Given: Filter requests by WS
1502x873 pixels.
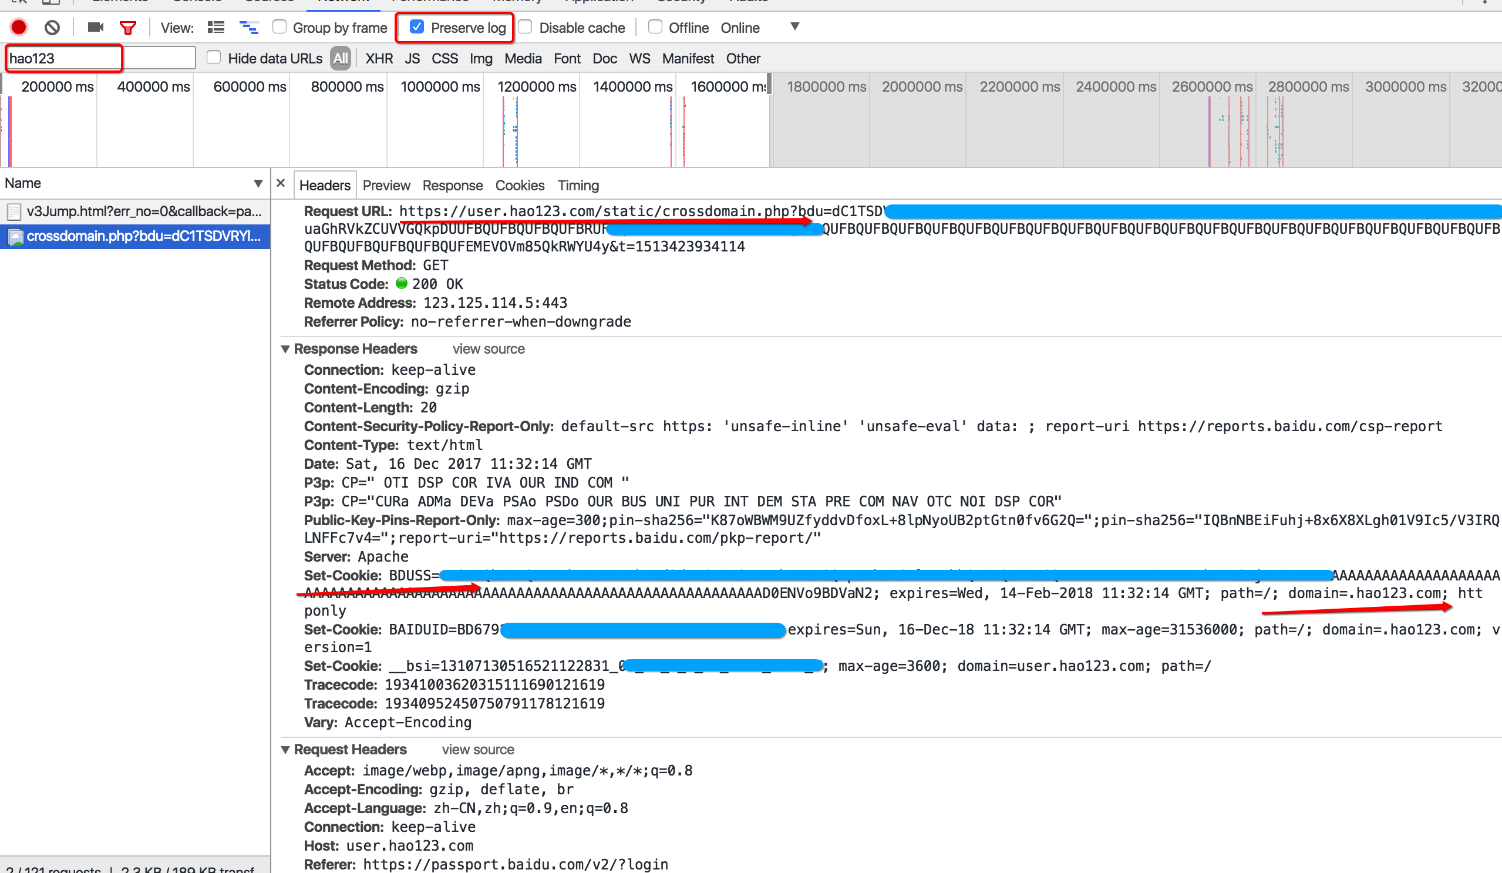Looking at the screenshot, I should pyautogui.click(x=639, y=58).
